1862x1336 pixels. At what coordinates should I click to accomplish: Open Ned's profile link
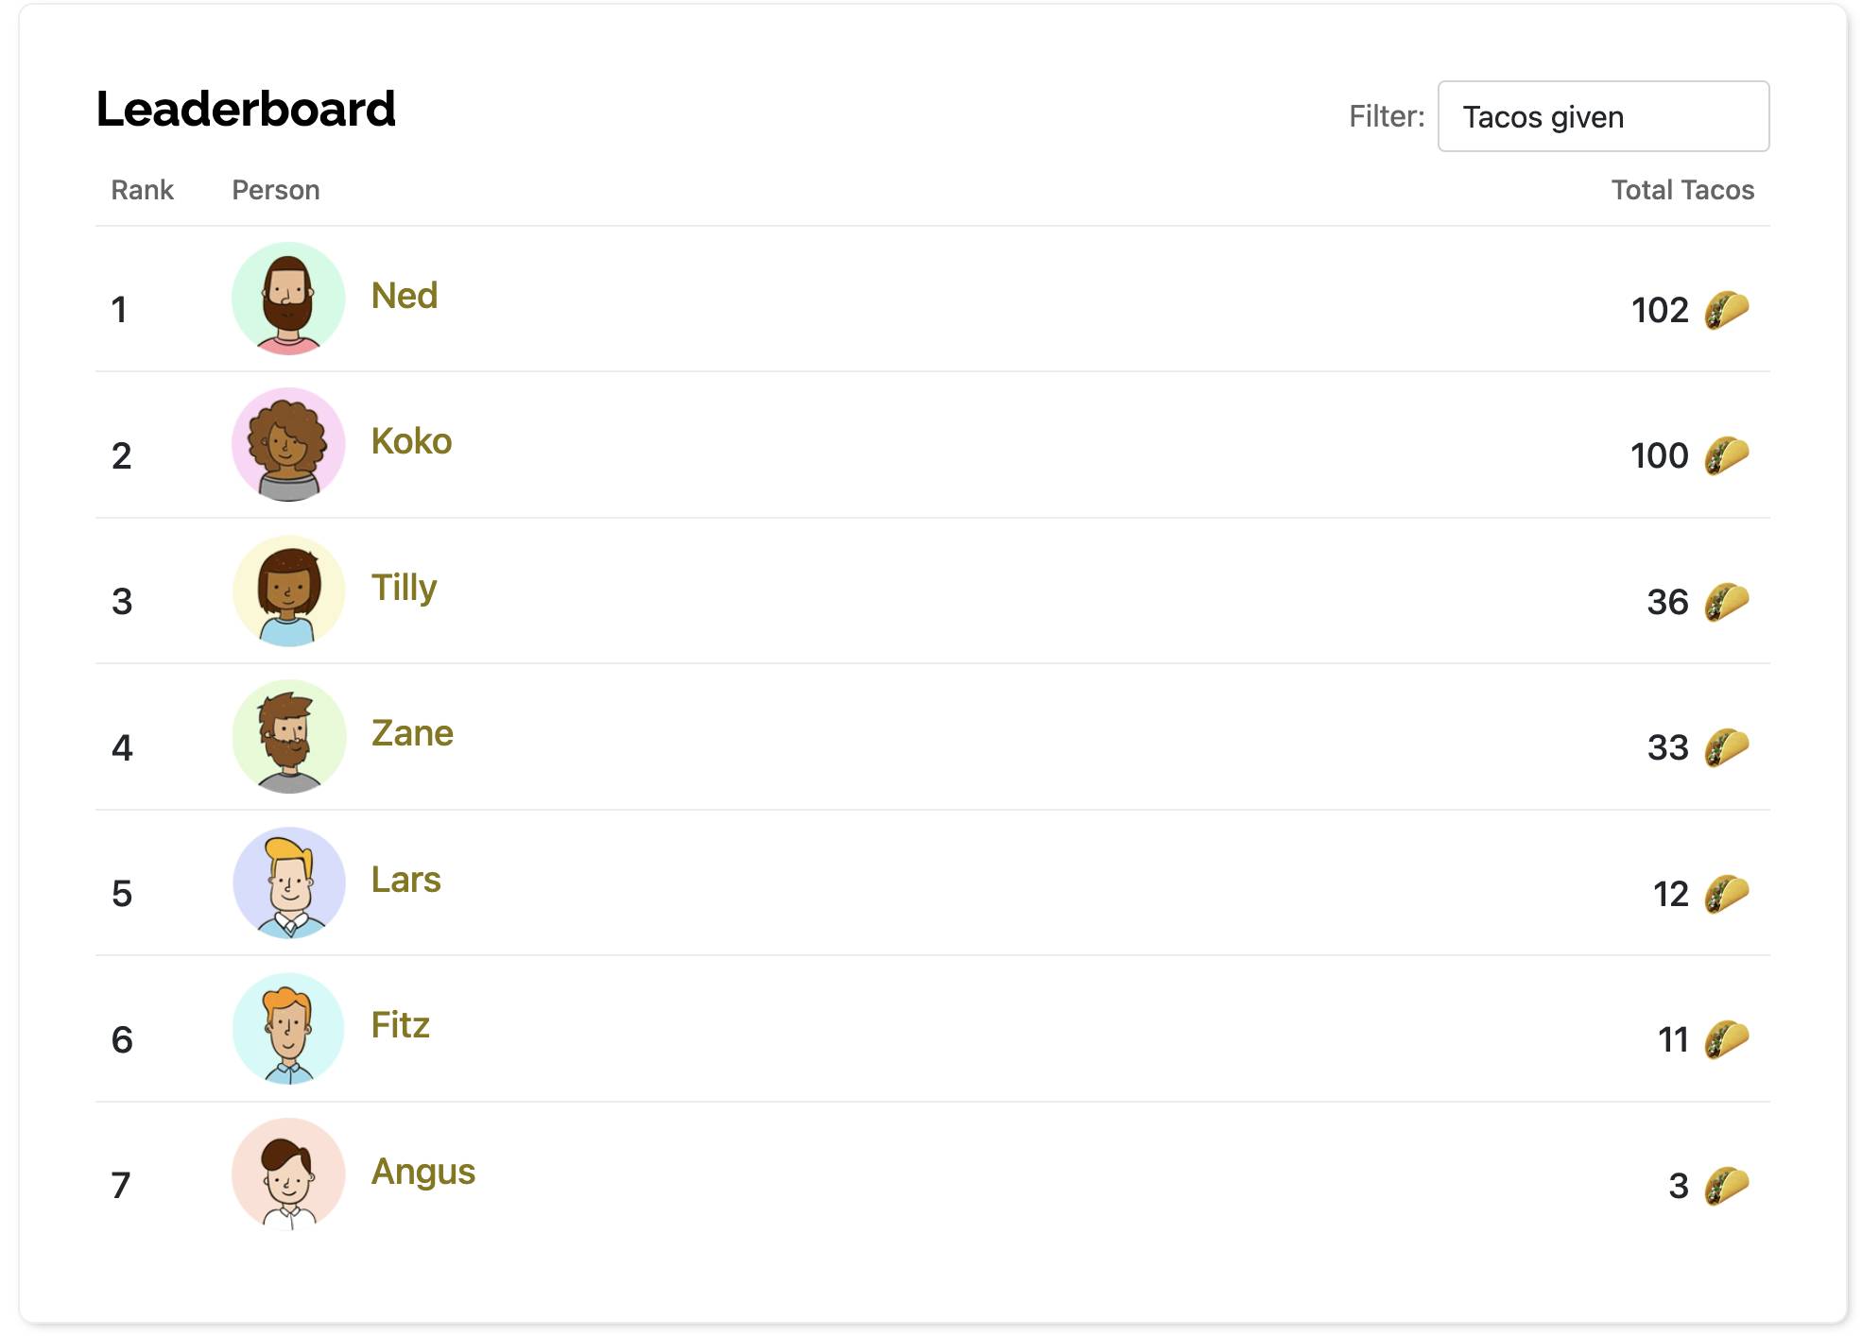[x=402, y=296]
